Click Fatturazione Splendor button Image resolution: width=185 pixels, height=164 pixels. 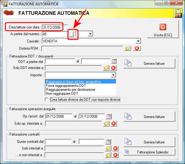(x=149, y=152)
